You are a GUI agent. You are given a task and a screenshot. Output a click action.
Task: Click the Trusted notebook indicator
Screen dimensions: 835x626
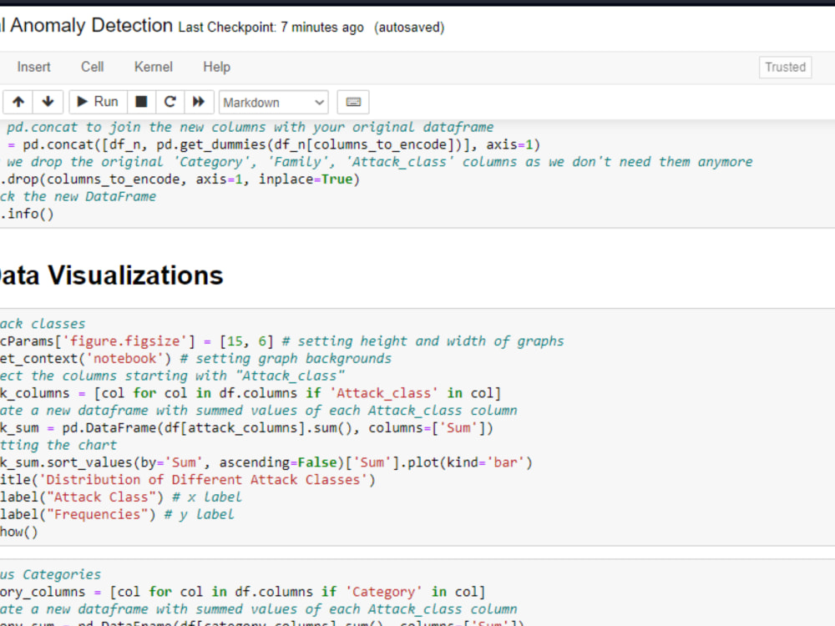pyautogui.click(x=785, y=67)
